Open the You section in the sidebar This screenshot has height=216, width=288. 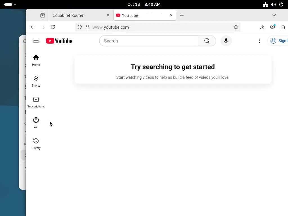36,123
